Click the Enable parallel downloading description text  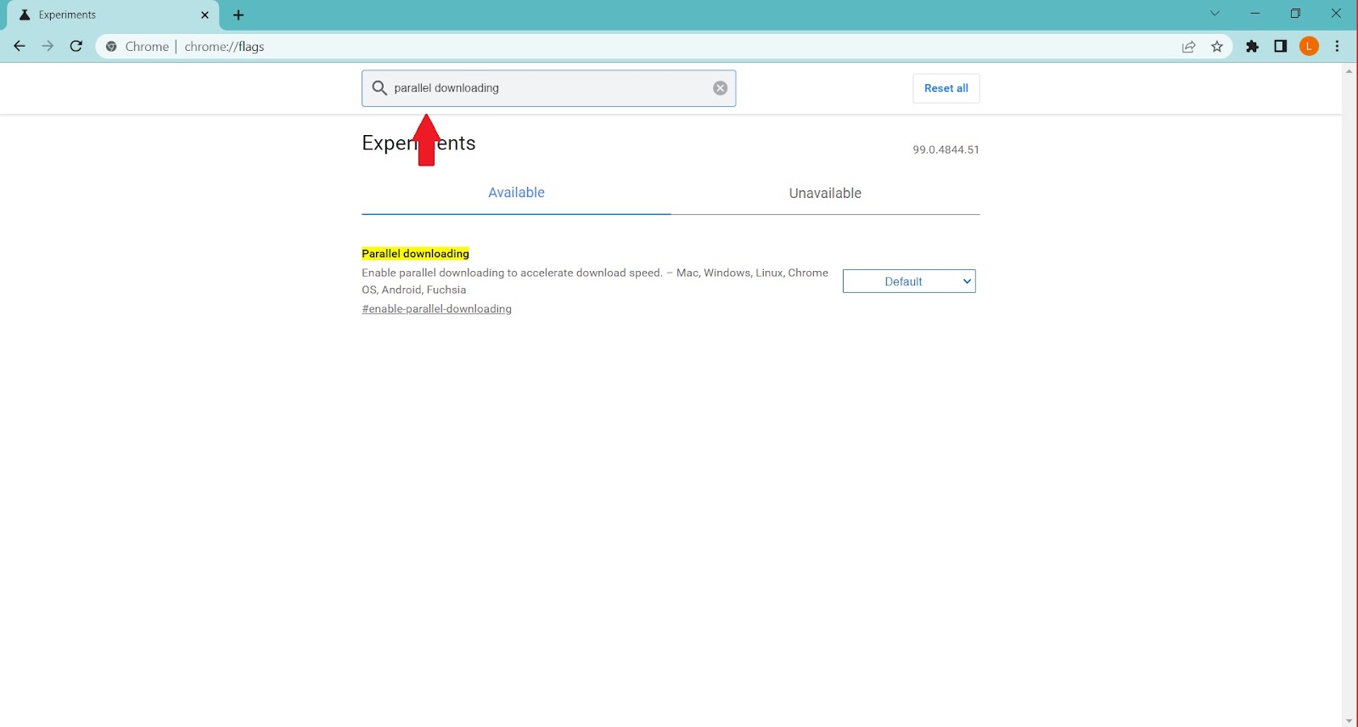click(x=595, y=281)
